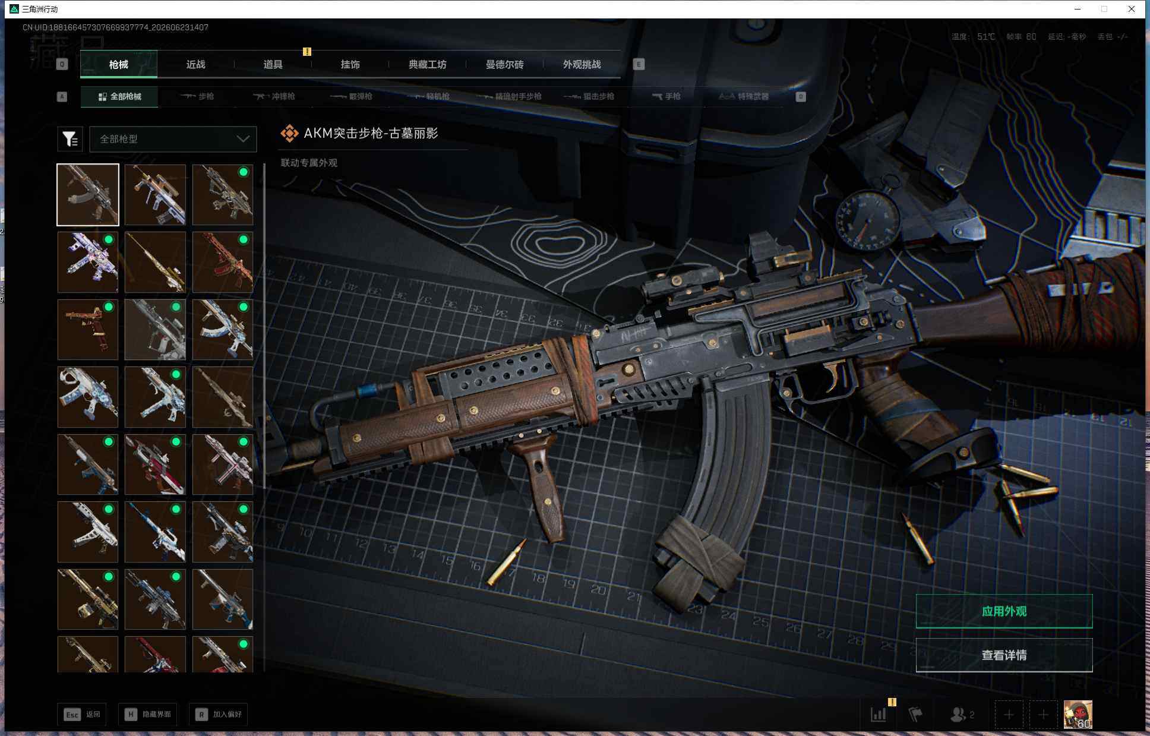Open the 道具 items tab

tap(273, 64)
